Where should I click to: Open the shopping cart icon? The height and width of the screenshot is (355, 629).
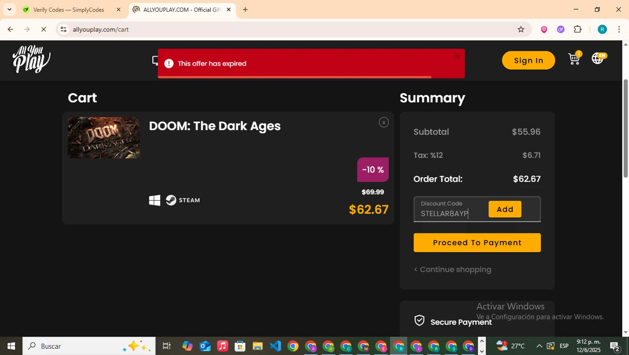pos(574,58)
